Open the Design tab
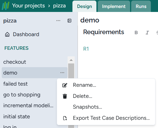158x128 pixels. pyautogui.click(x=84, y=6)
